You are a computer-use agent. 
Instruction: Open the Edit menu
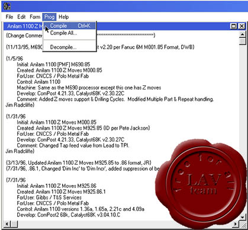pos(21,17)
